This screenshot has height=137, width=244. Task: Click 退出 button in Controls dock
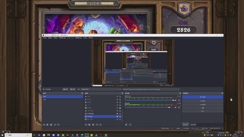tap(203, 111)
